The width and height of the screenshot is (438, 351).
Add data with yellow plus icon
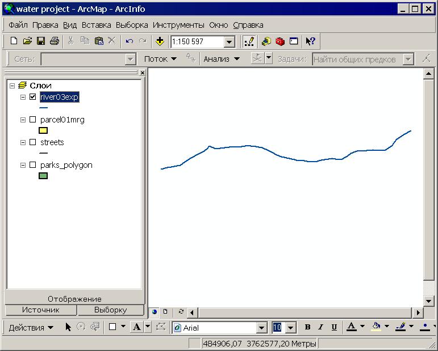pyautogui.click(x=160, y=41)
